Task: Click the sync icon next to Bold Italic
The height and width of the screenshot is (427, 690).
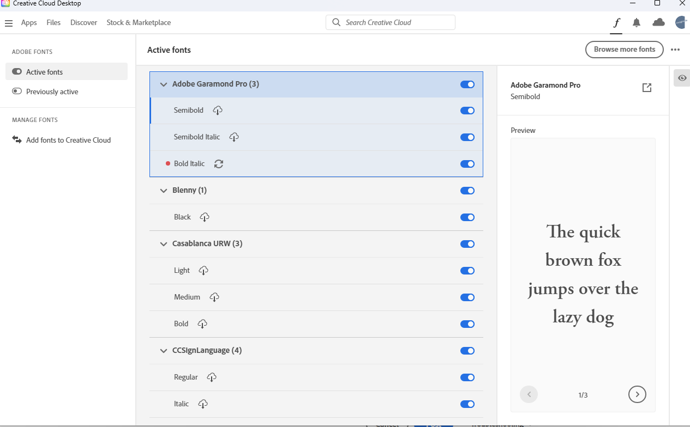Action: pyautogui.click(x=219, y=163)
